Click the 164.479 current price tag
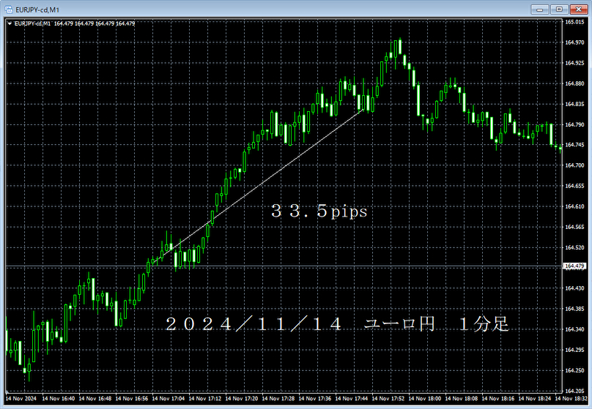Screen dimensions: 592x409 (574, 266)
